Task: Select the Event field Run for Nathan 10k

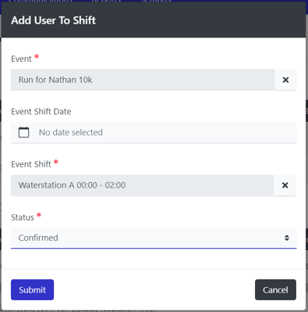Action: click(x=143, y=80)
